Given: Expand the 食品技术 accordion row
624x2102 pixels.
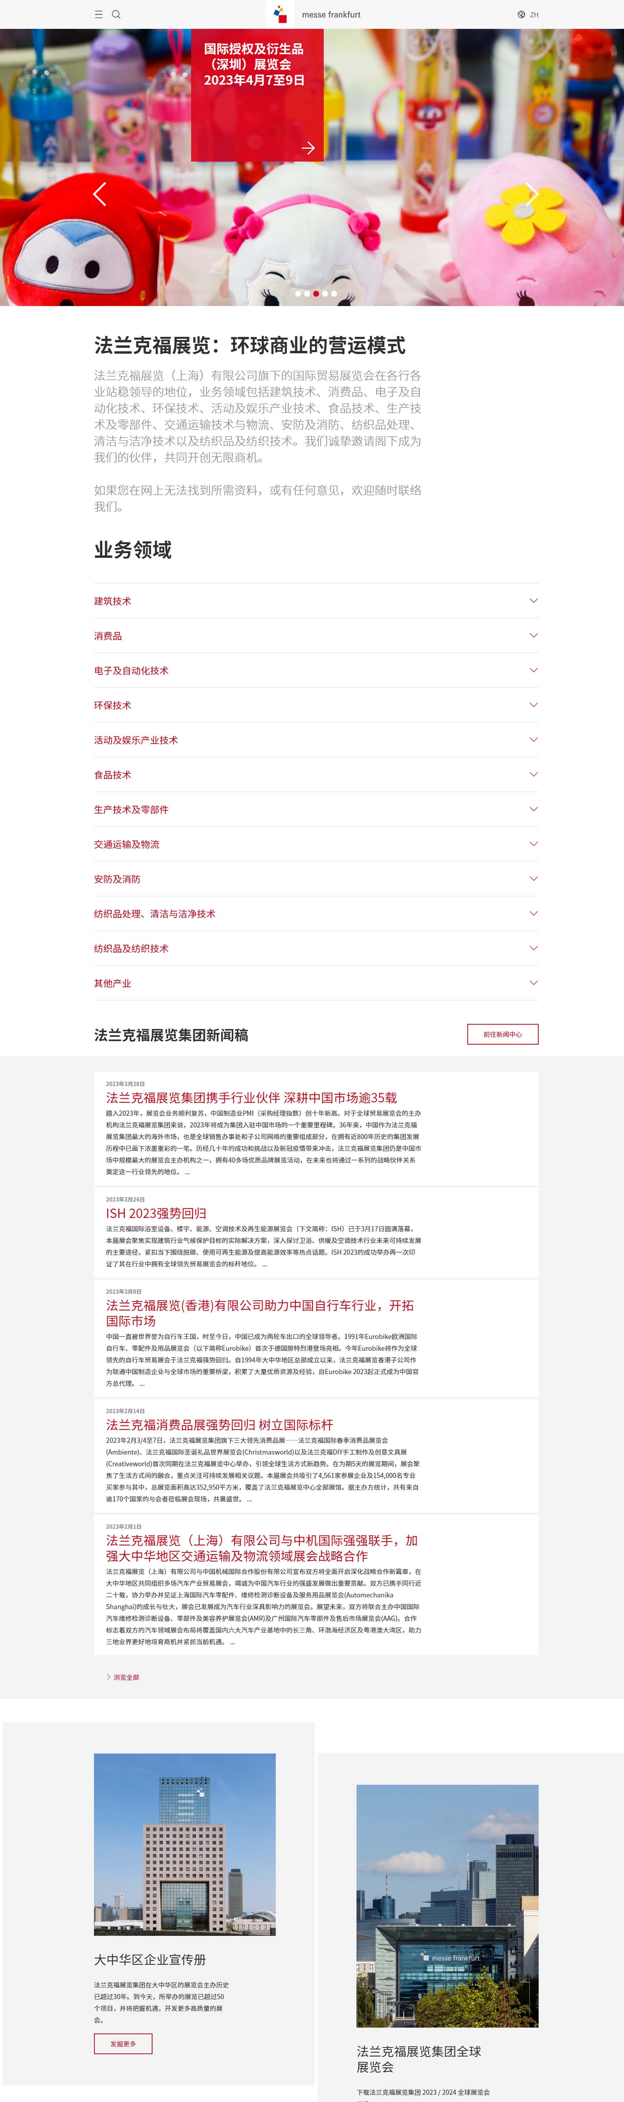Looking at the screenshot, I should pos(533,774).
